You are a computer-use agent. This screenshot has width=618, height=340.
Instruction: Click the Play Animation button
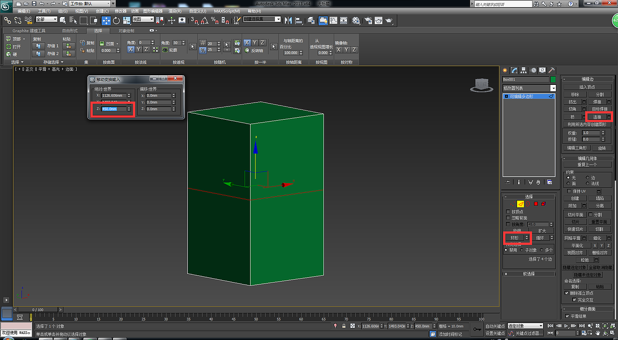click(566, 326)
